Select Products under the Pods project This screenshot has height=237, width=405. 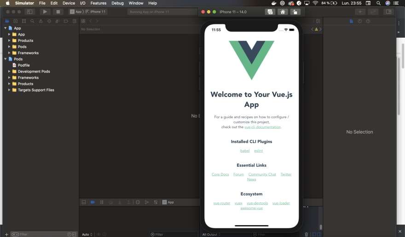tap(26, 84)
